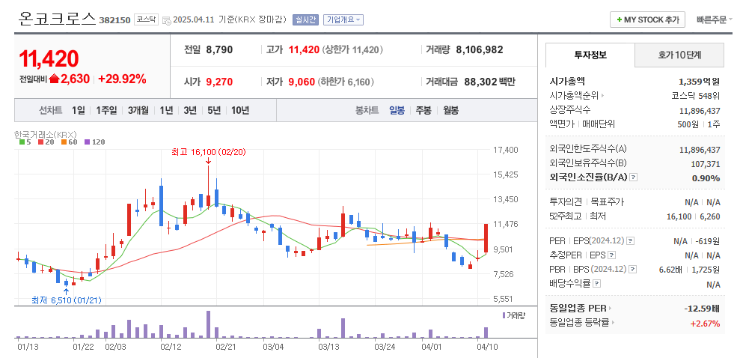Click the 04/10 limit-up red candlestick
The image size is (740, 358).
[486, 240]
